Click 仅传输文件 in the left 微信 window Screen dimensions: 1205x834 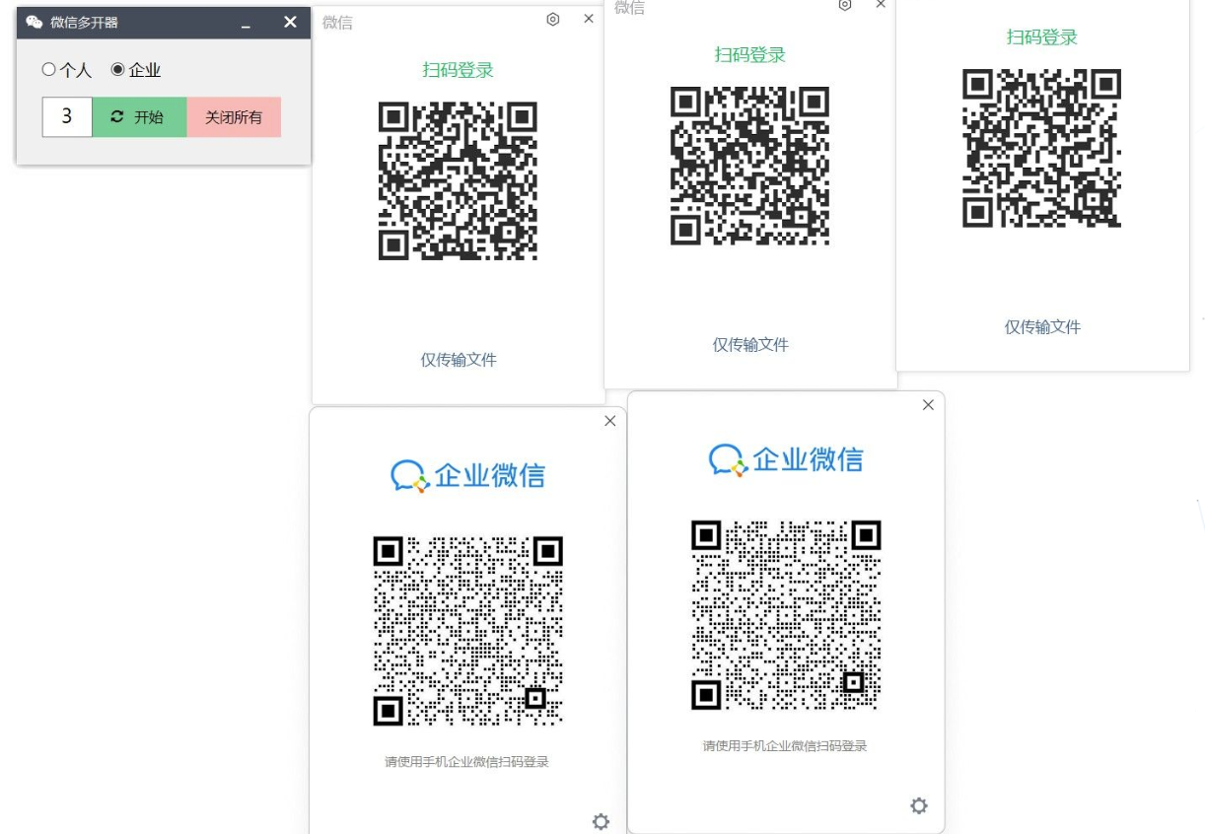click(x=459, y=360)
